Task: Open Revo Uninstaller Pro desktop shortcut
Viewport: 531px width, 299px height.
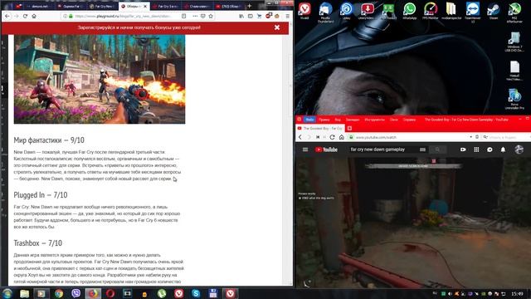Action: (x=514, y=99)
